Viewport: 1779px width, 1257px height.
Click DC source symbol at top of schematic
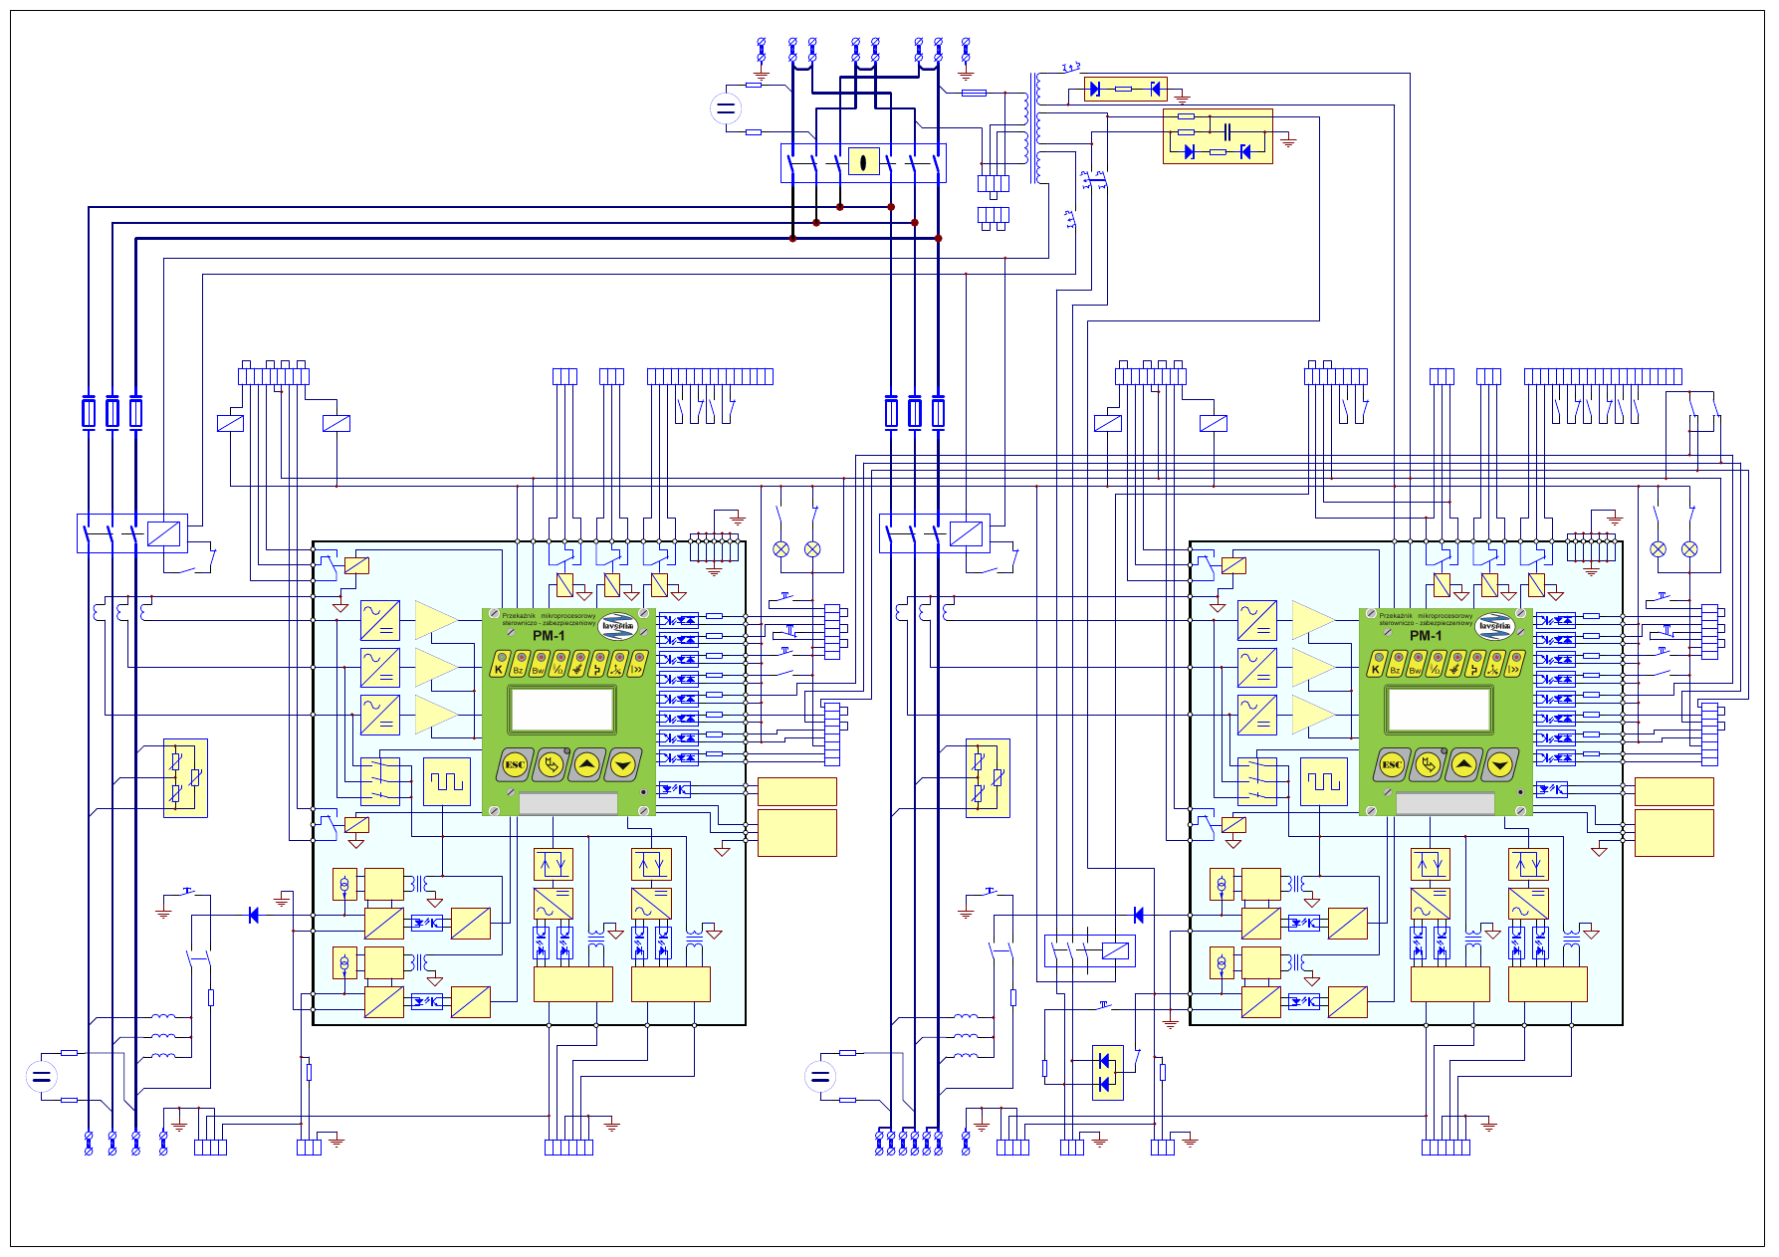[726, 108]
